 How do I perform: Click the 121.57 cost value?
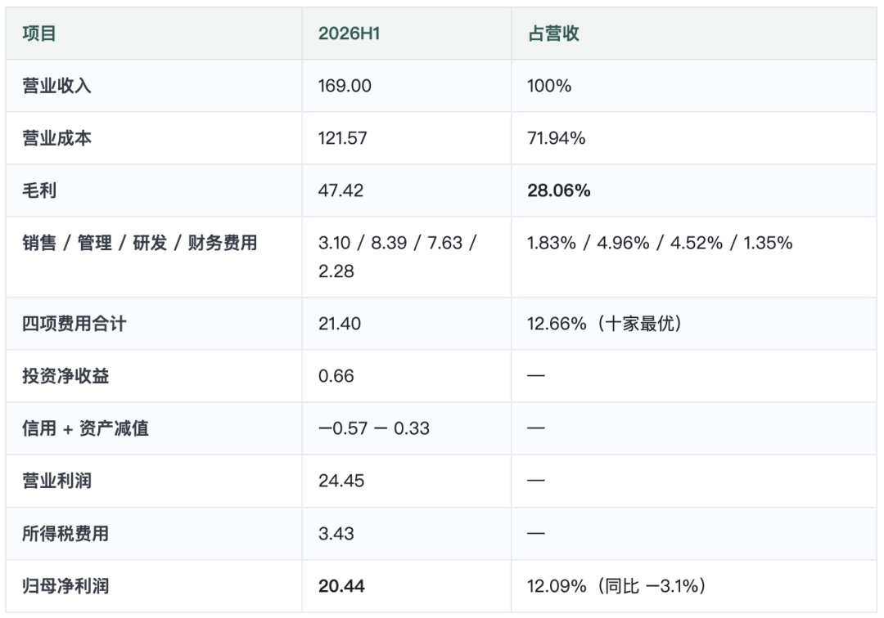click(x=342, y=138)
